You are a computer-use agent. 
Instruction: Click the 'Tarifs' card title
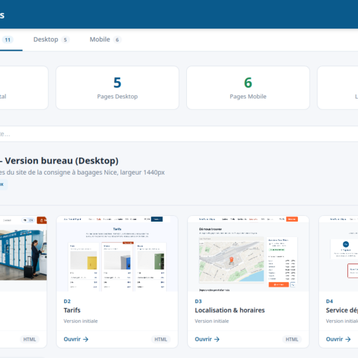(72, 310)
